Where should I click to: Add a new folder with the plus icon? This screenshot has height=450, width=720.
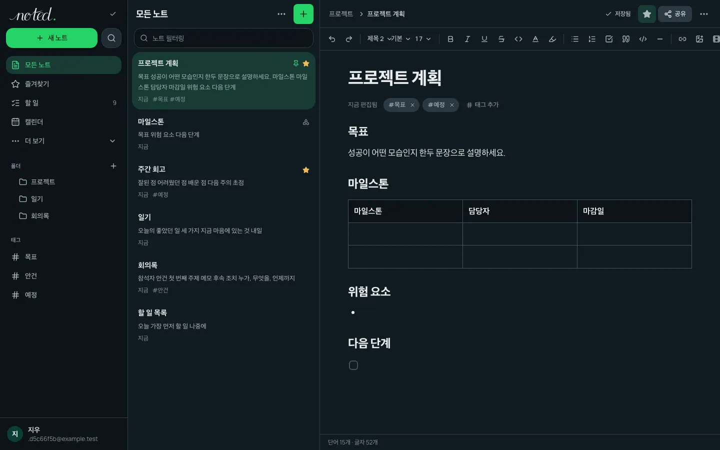[x=113, y=166]
